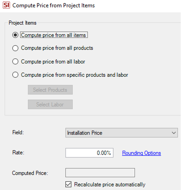This screenshot has height=190, width=181.
Task: Click into the Rate percentage input field
Action: 90,153
